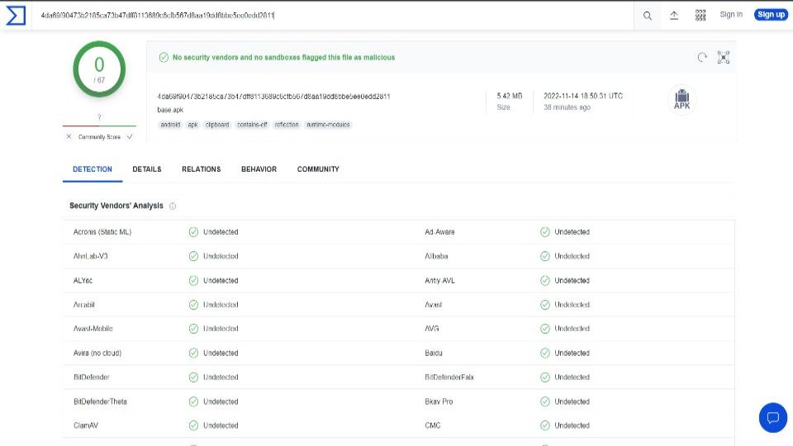Click the Security Vendors' Analysis info icon
Screen dimensions: 793x446
coord(173,206)
